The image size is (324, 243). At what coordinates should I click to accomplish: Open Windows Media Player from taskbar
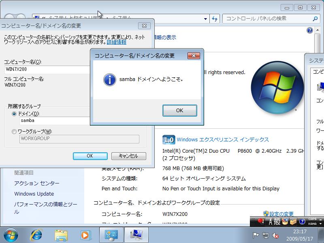tap(85, 235)
